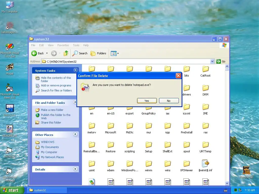The image size is (259, 194).
Task: Select the mui folder icon
Action: click(x=148, y=126)
